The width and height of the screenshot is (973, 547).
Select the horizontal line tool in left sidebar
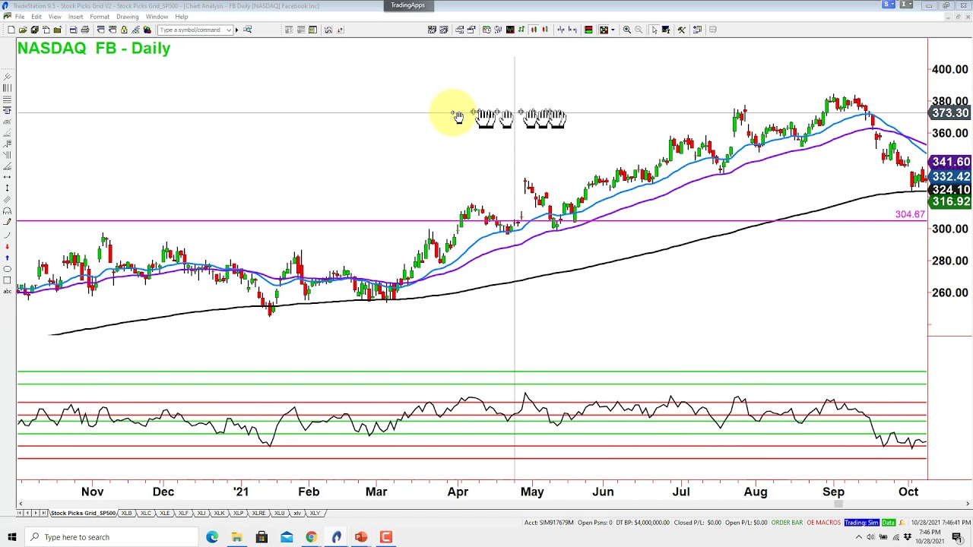7,99
